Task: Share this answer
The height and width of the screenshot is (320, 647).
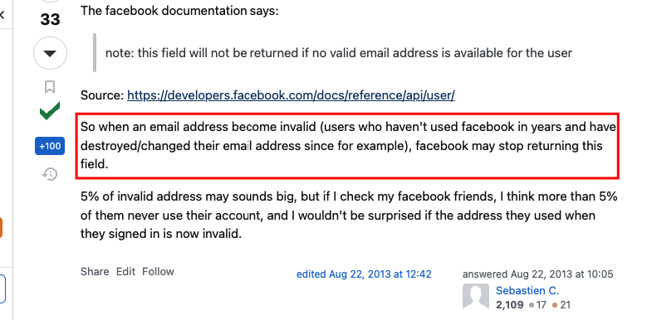Action: tap(95, 271)
